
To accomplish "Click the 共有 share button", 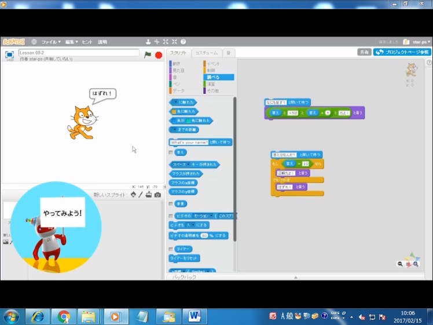I will click(364, 52).
